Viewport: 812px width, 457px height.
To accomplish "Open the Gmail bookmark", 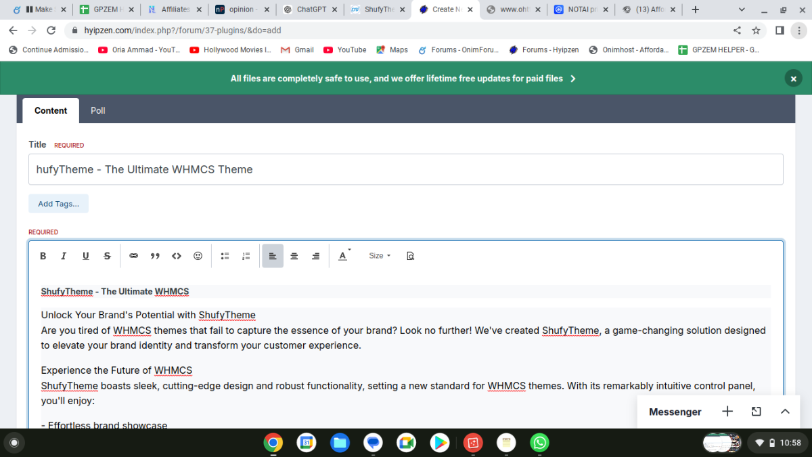I will 297,49.
